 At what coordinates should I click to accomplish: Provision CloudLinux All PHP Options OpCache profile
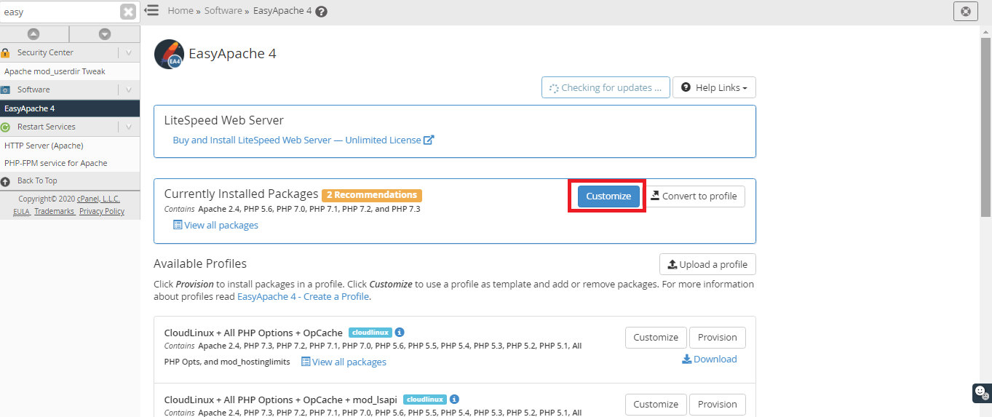(x=718, y=338)
